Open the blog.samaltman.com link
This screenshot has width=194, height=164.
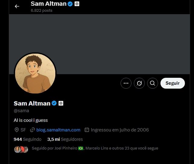click(58, 130)
